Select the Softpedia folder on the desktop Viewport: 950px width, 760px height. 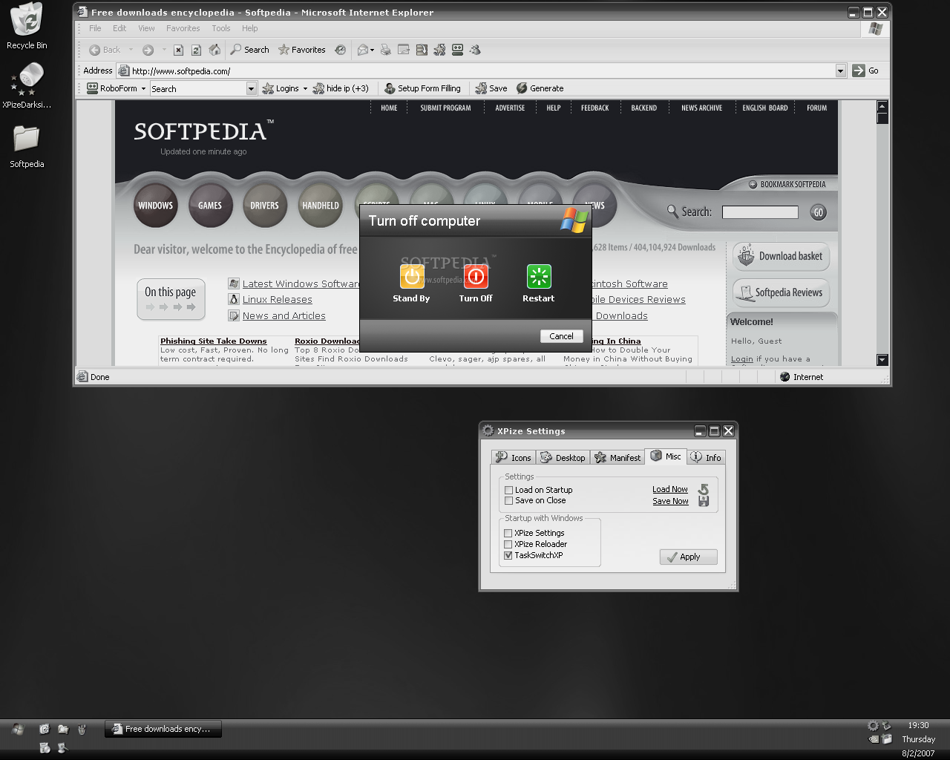pos(27,145)
